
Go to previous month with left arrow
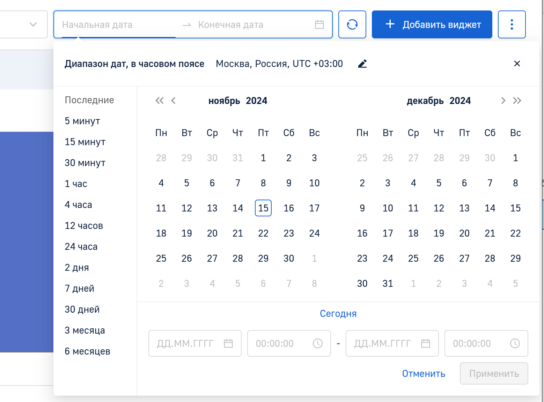click(174, 101)
